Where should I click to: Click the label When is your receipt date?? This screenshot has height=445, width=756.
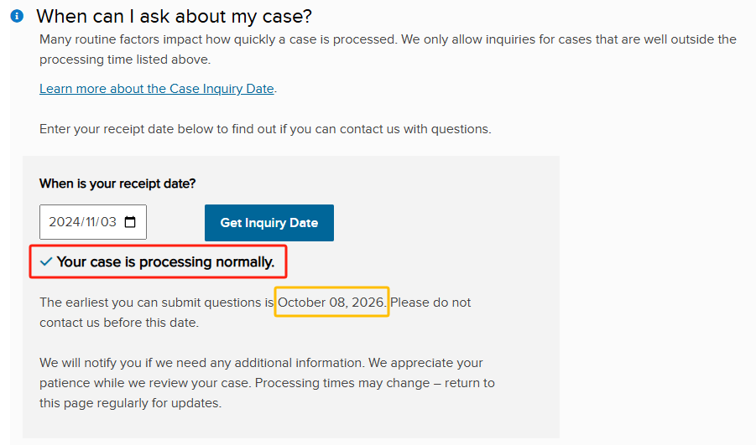click(x=117, y=184)
